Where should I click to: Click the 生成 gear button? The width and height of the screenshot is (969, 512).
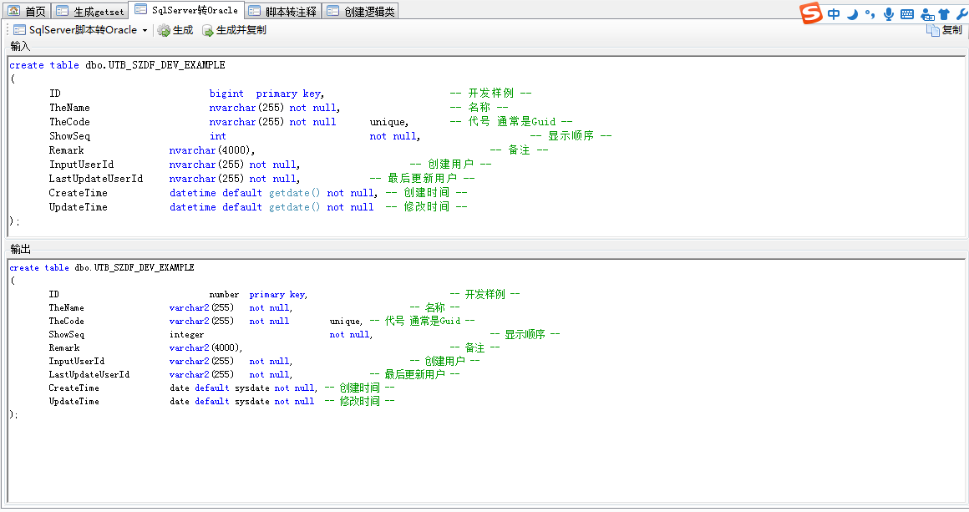click(175, 29)
